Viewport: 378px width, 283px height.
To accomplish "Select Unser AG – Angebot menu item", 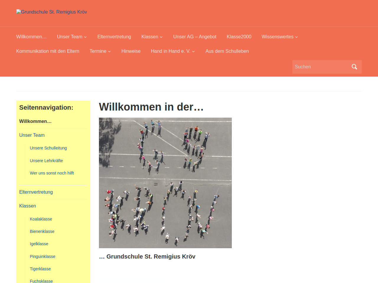I will (x=195, y=37).
